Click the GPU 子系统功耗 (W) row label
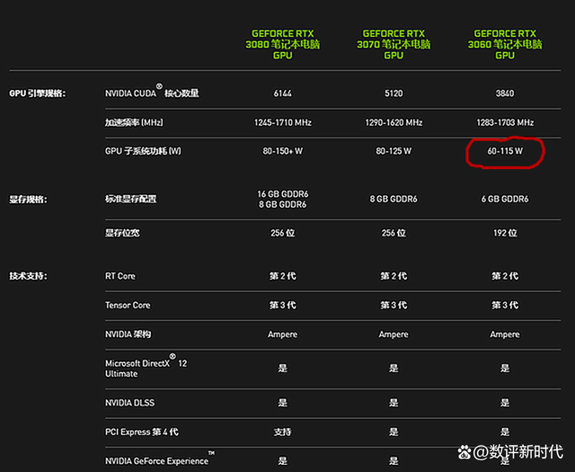The width and height of the screenshot is (575, 472). (x=143, y=151)
